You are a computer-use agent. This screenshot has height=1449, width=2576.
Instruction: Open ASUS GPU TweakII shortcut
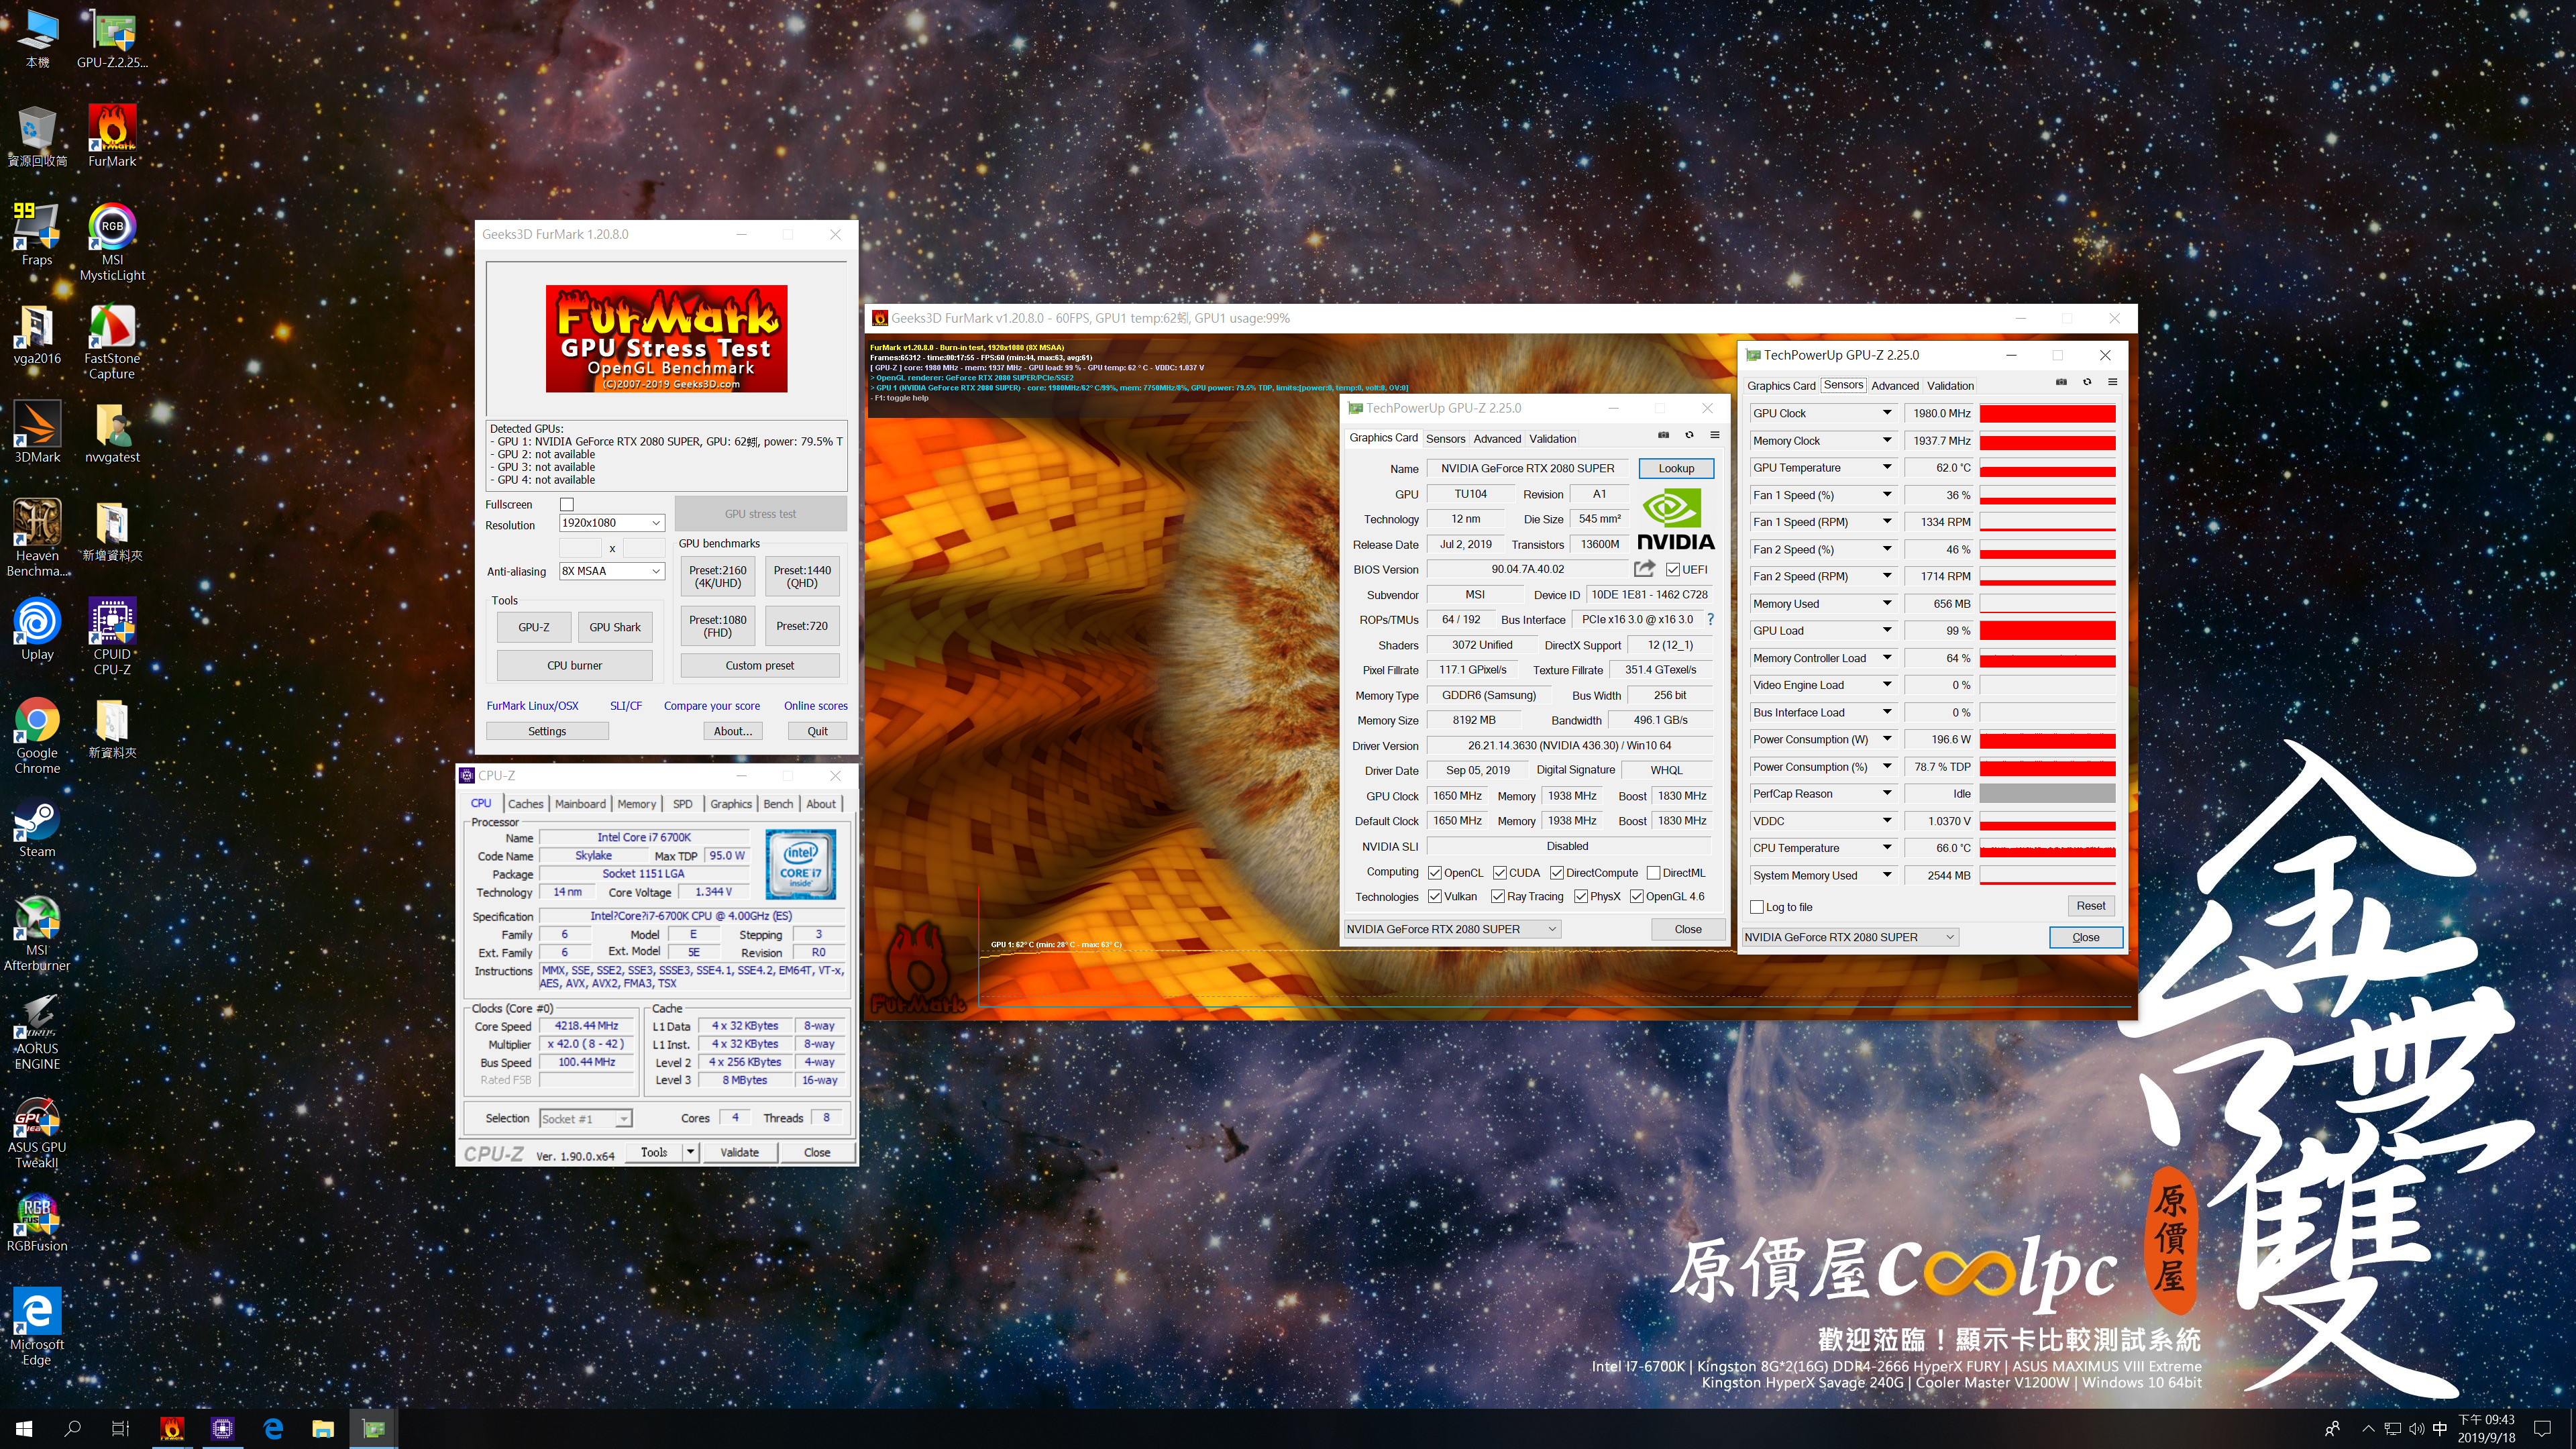click(x=37, y=1131)
